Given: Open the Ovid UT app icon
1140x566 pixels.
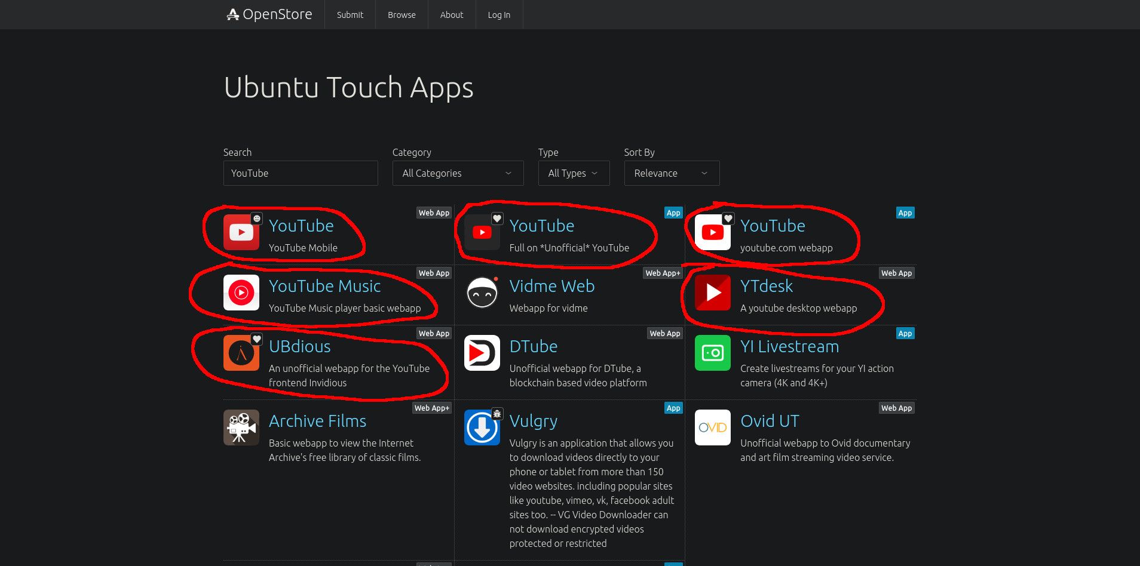Looking at the screenshot, I should pyautogui.click(x=713, y=427).
